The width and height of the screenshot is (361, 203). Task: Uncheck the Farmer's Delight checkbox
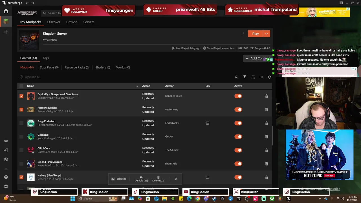21,110
